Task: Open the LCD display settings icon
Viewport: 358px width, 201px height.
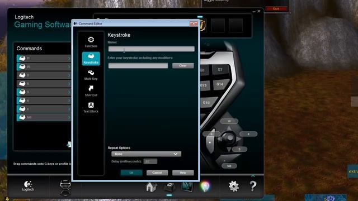Action: pyautogui.click(x=187, y=187)
